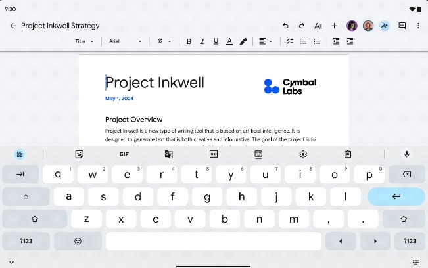Pick a highlight color with the marker icon
428x268 pixels.
click(243, 41)
